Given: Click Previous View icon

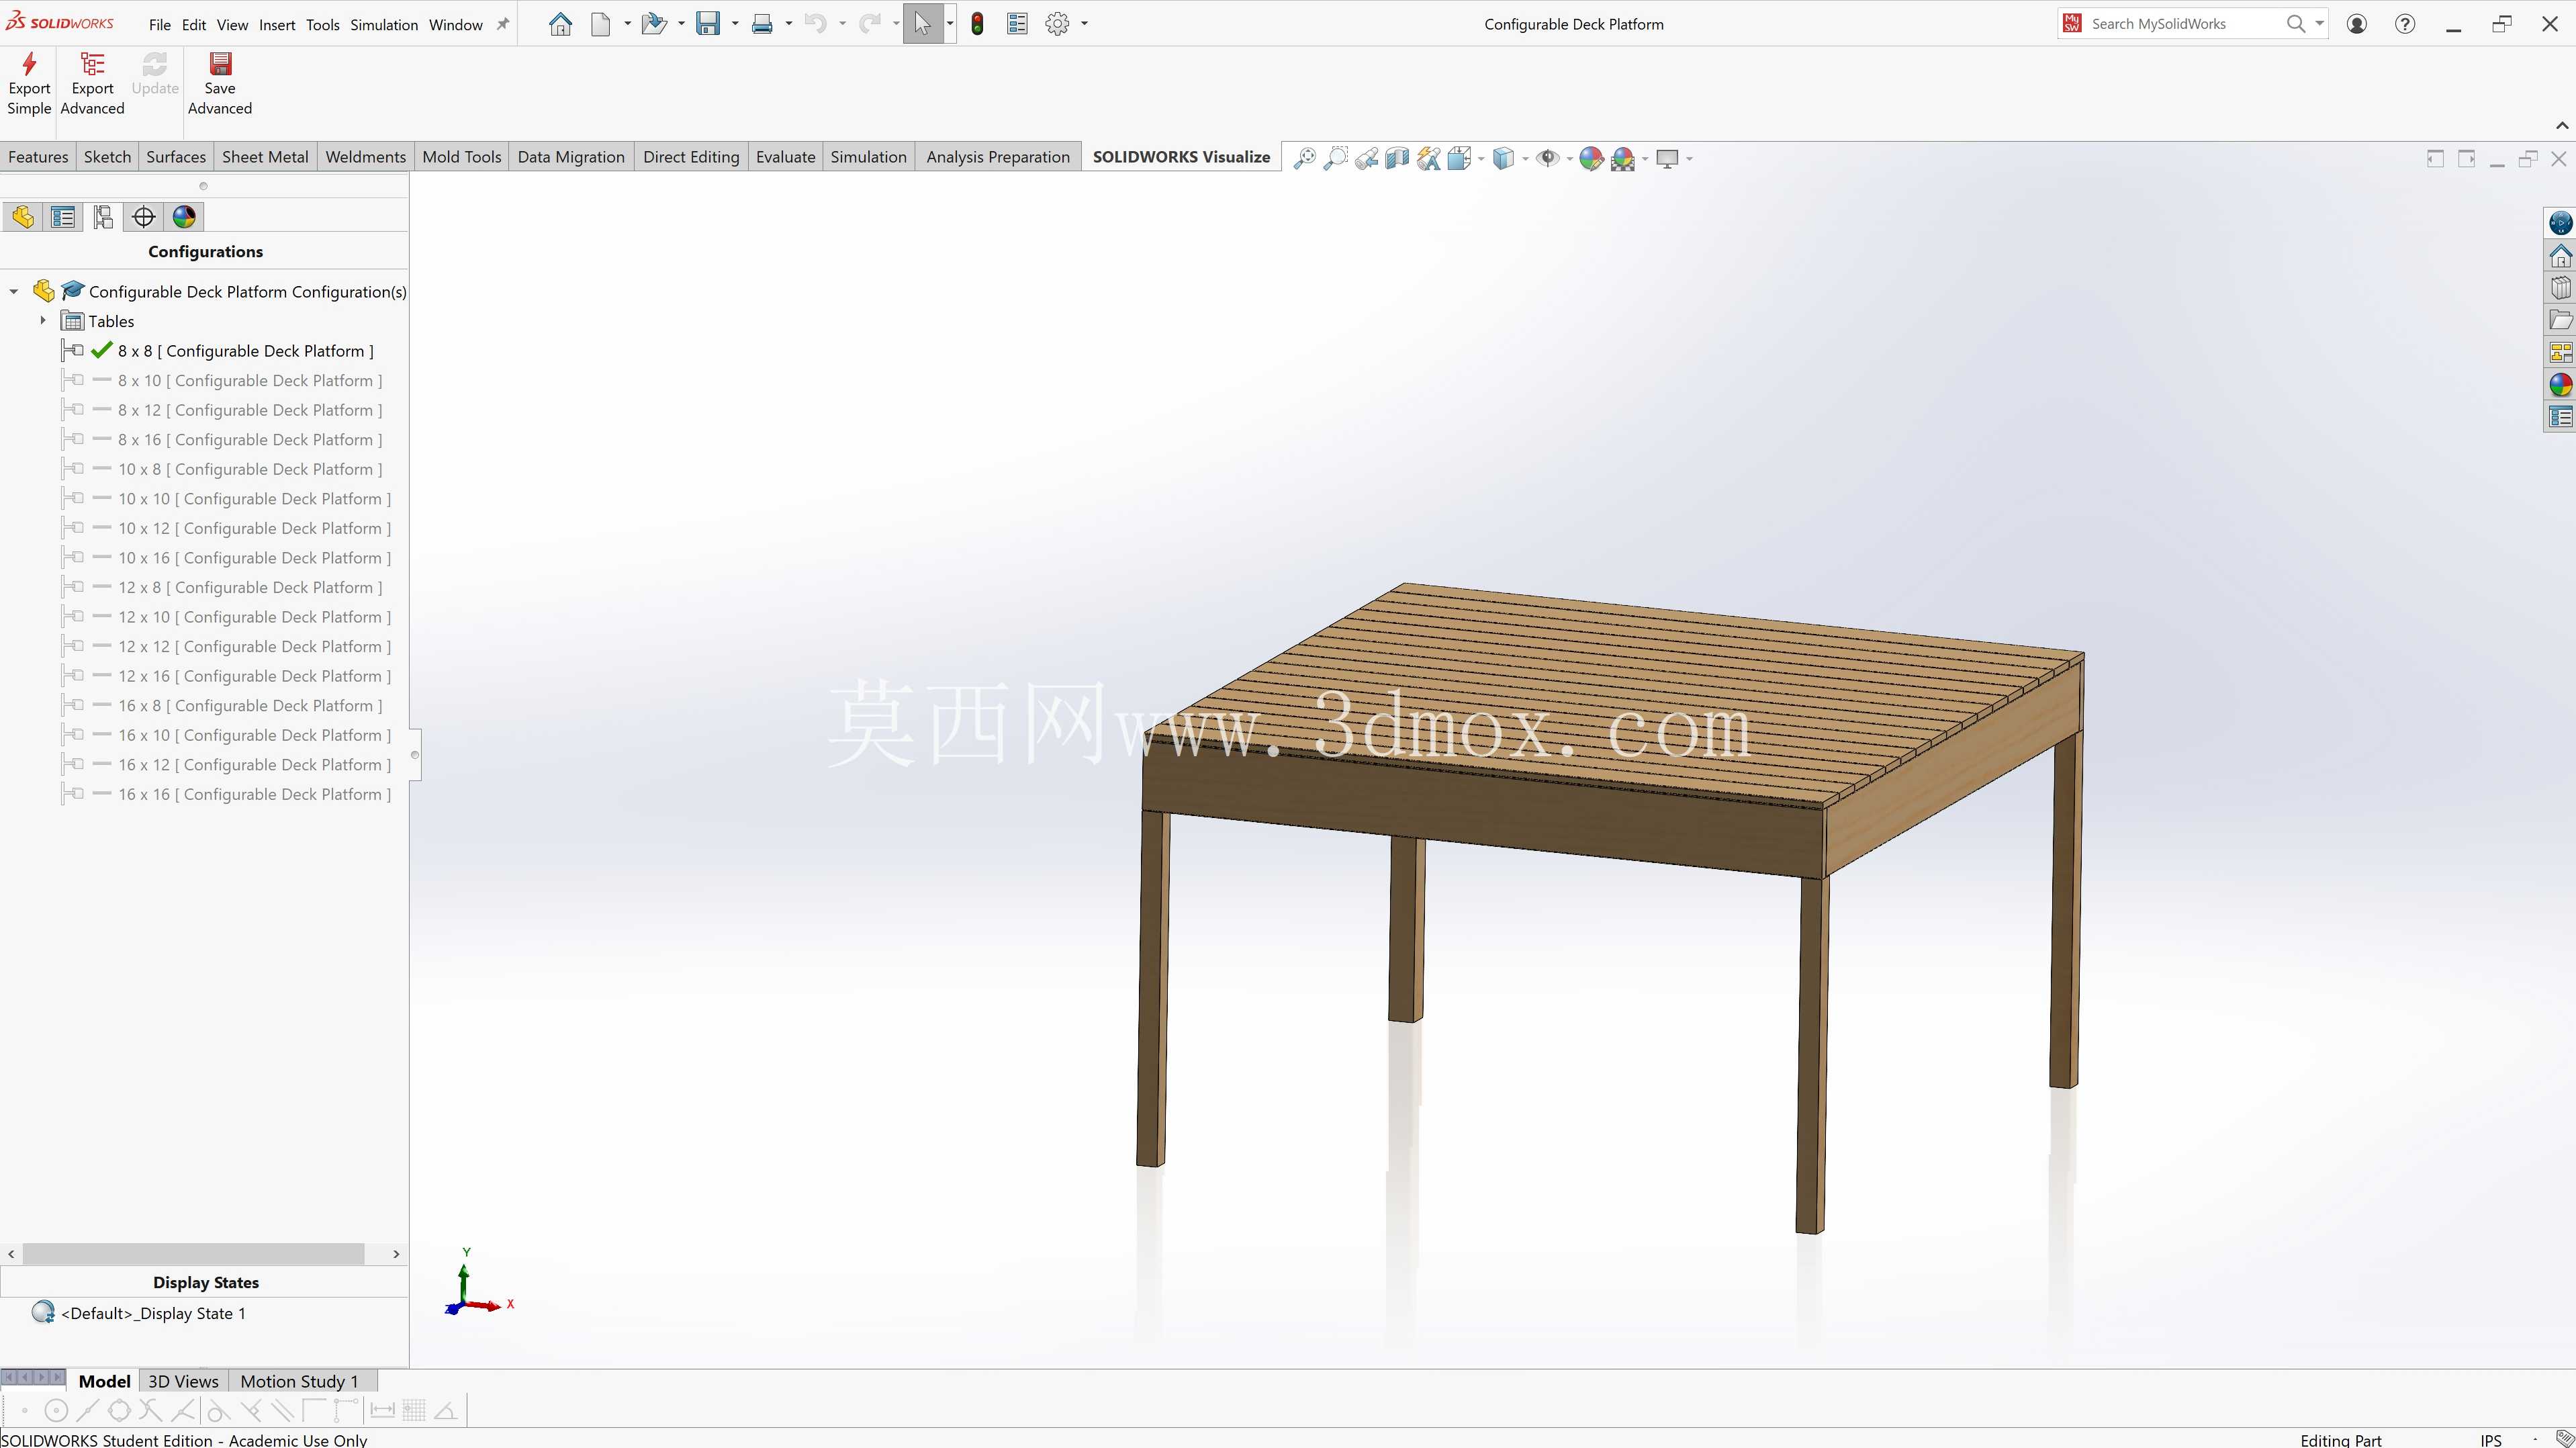Looking at the screenshot, I should 1366,158.
